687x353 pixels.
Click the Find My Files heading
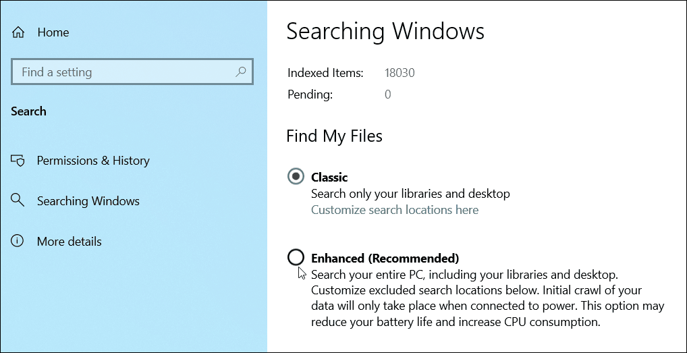coord(334,136)
